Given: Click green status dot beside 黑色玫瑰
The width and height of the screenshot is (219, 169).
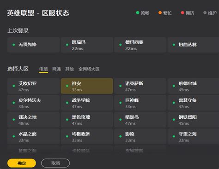Looking at the screenshot, I should coord(67,120).
